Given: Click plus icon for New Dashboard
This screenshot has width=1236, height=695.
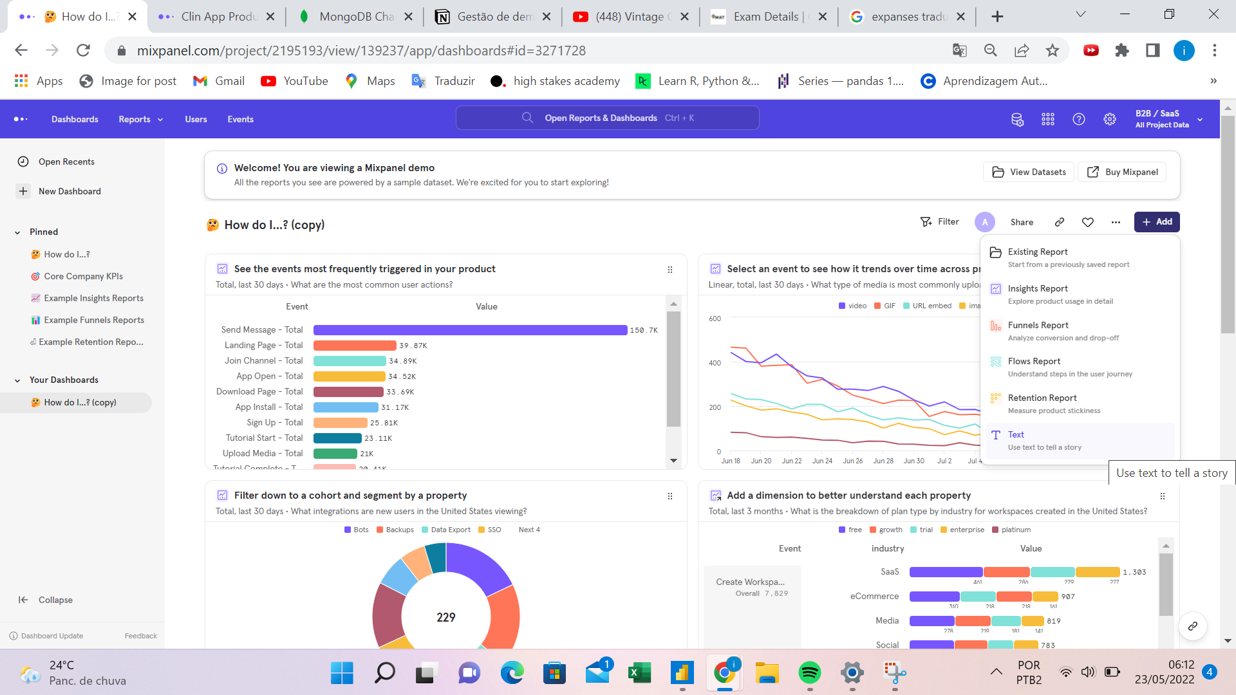Looking at the screenshot, I should (23, 191).
